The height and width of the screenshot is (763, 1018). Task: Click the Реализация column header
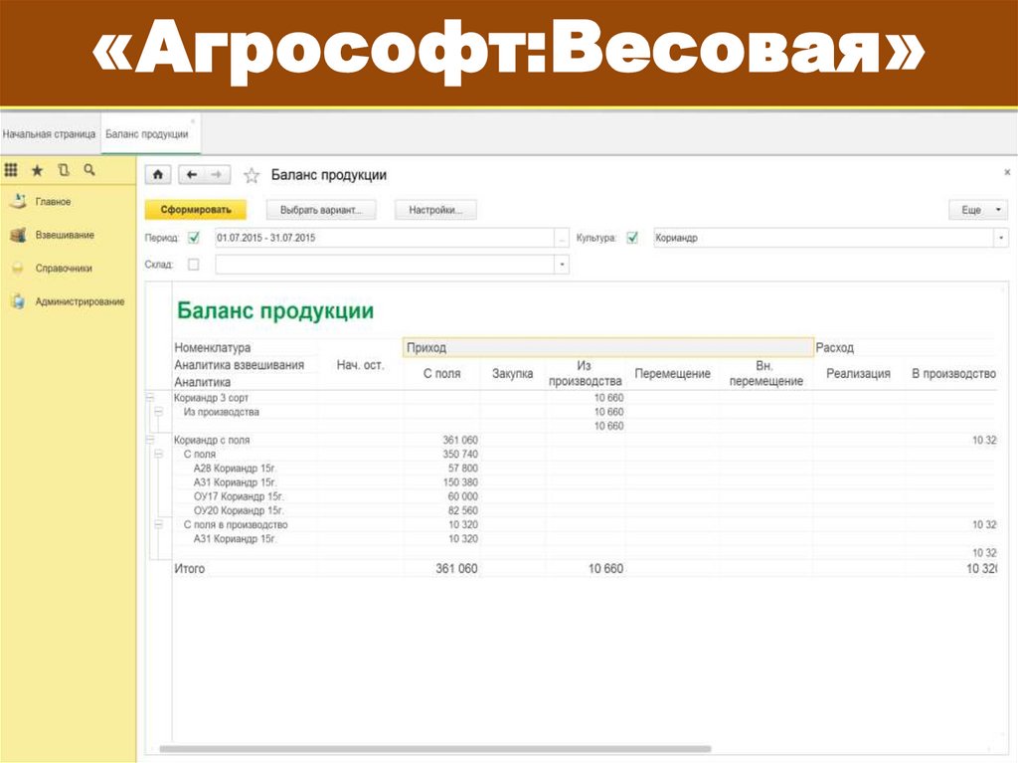[858, 374]
